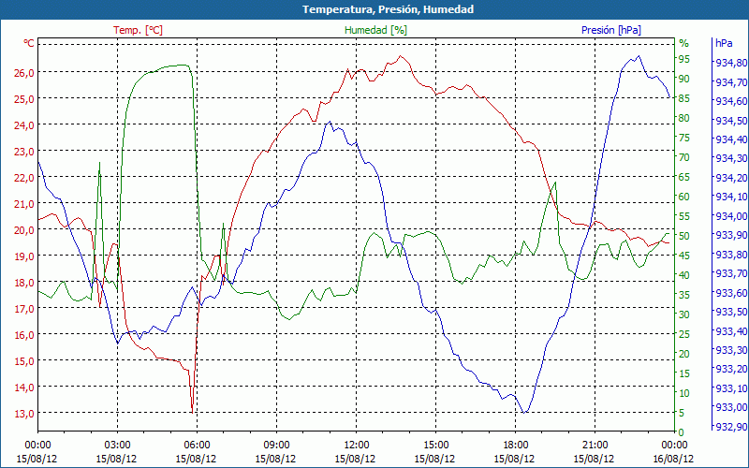
Task: Click the 15:00 time axis label
Action: click(x=435, y=446)
